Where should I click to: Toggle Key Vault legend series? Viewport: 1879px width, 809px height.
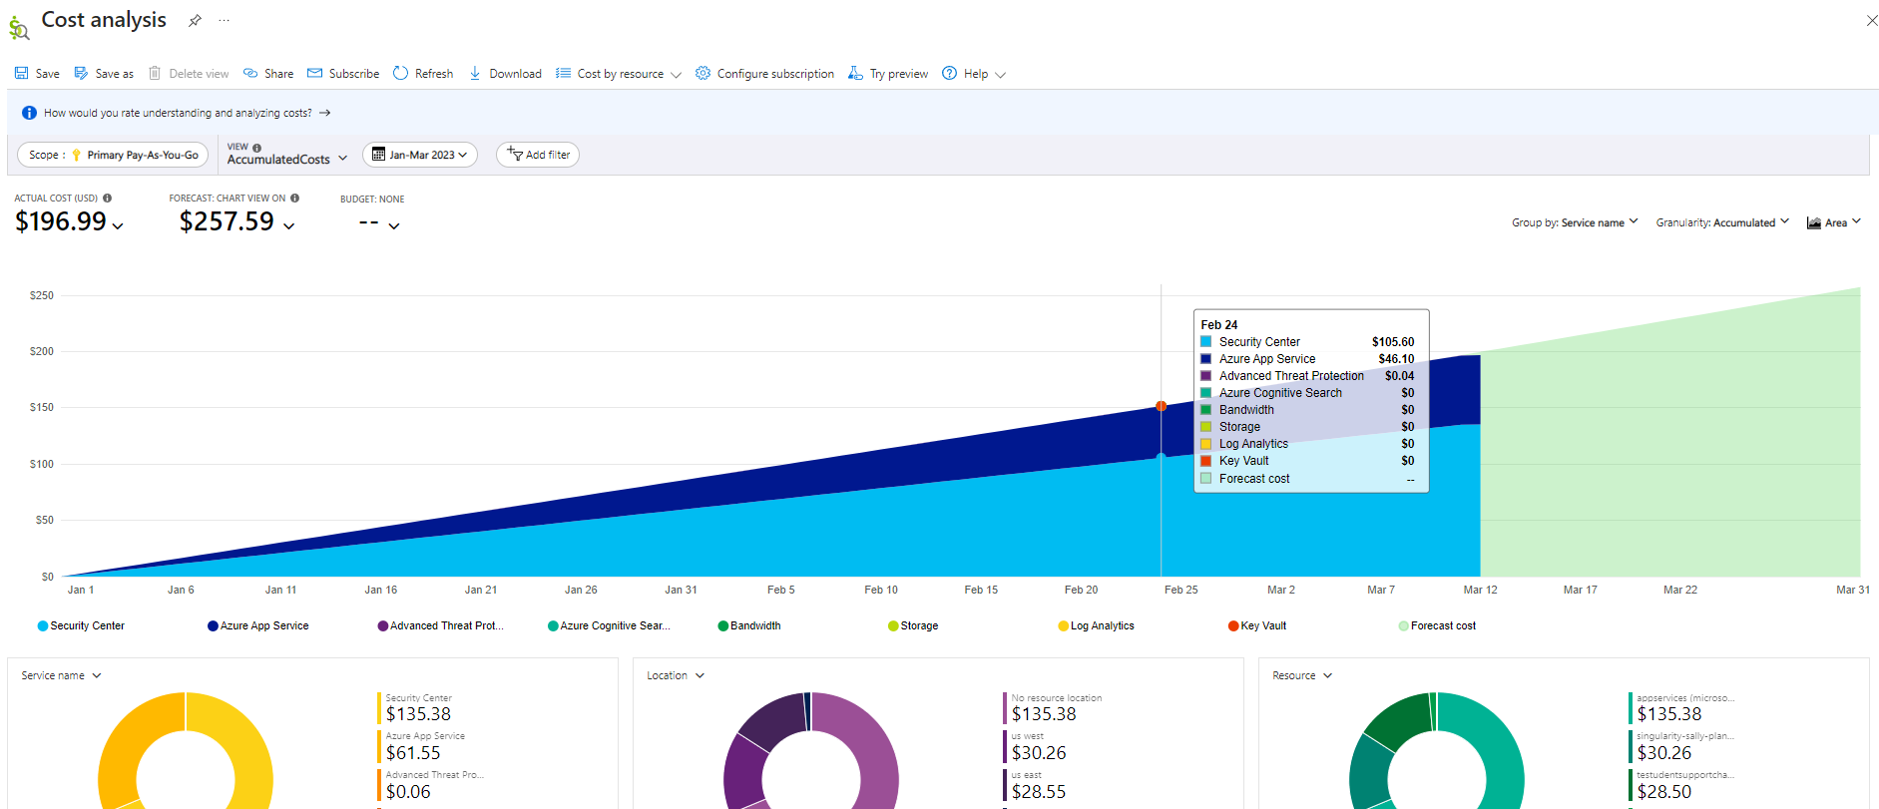1257,626
